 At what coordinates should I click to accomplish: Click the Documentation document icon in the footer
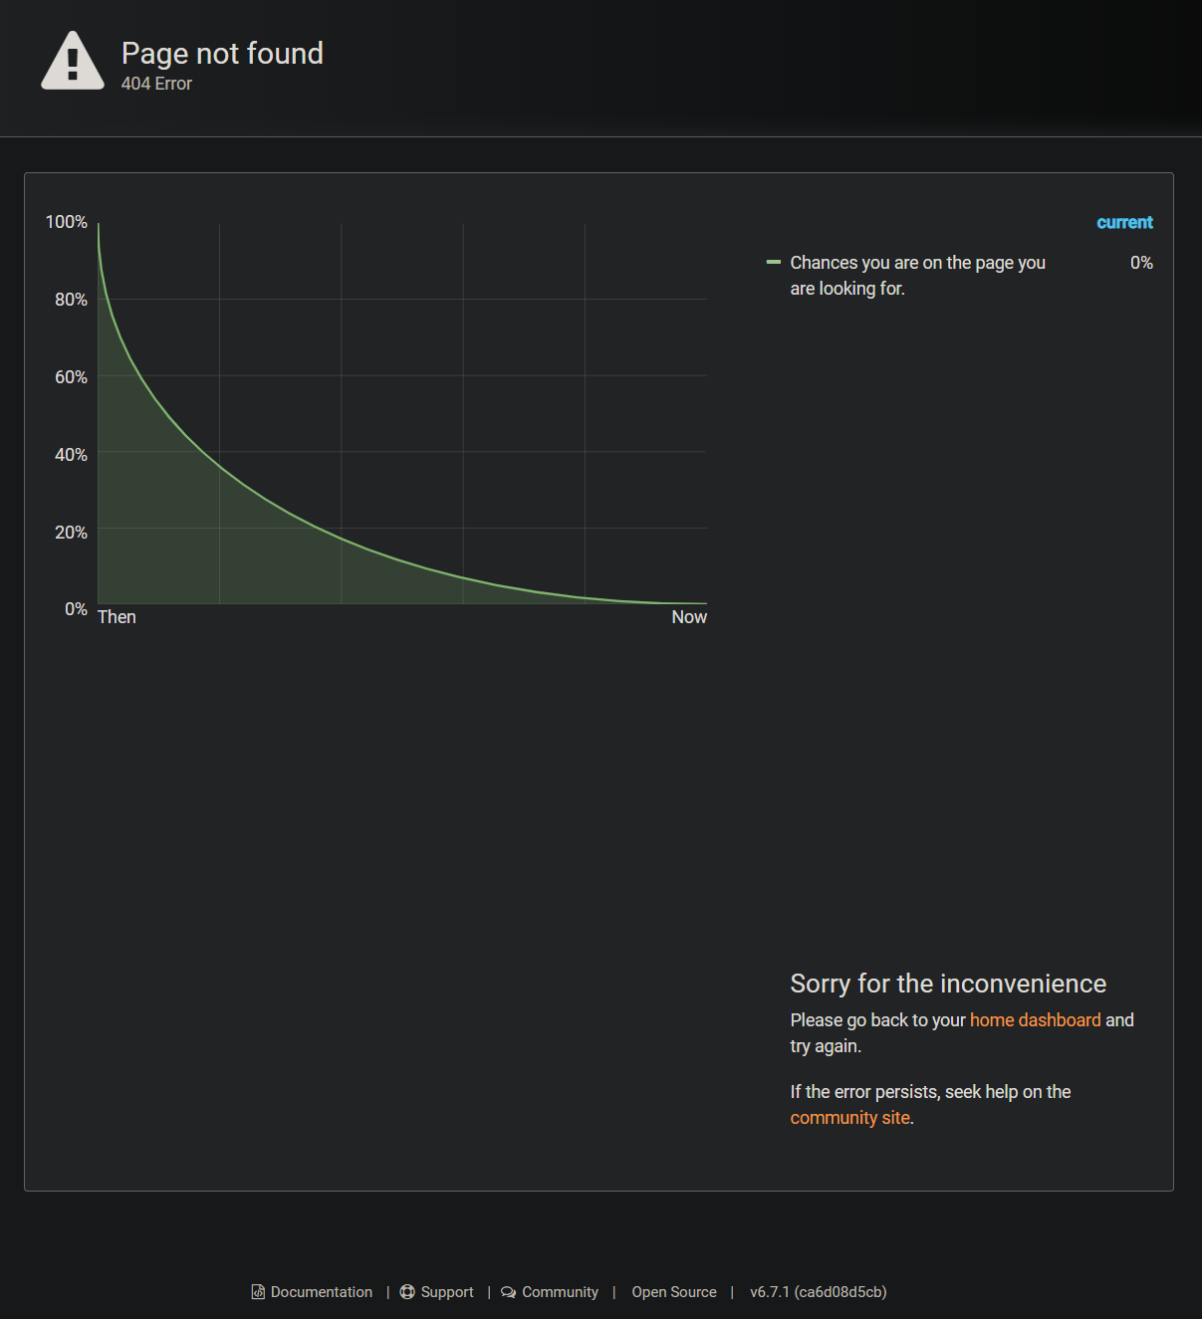[x=259, y=1291]
